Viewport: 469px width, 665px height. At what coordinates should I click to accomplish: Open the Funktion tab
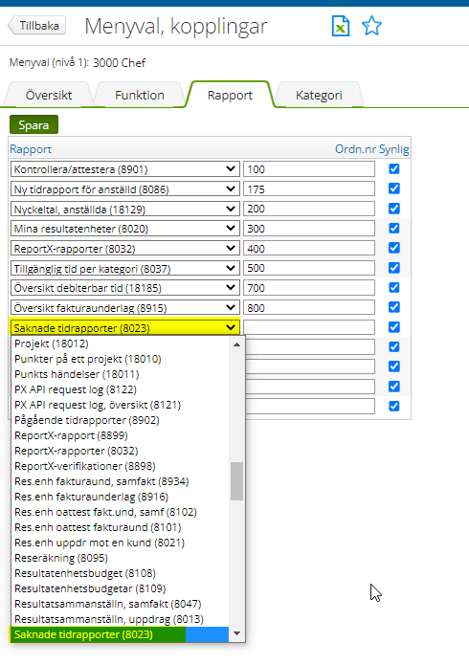(139, 95)
